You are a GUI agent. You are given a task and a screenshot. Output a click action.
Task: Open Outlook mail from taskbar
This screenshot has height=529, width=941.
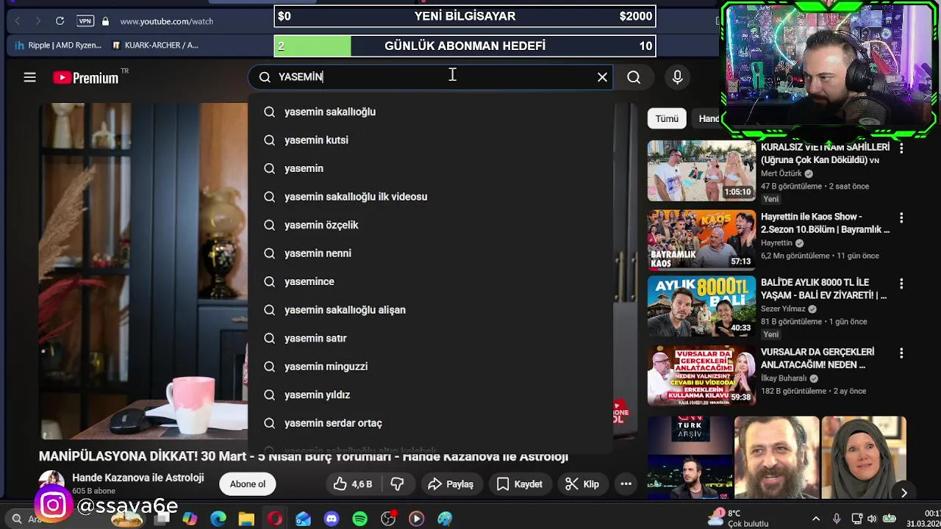click(x=303, y=519)
